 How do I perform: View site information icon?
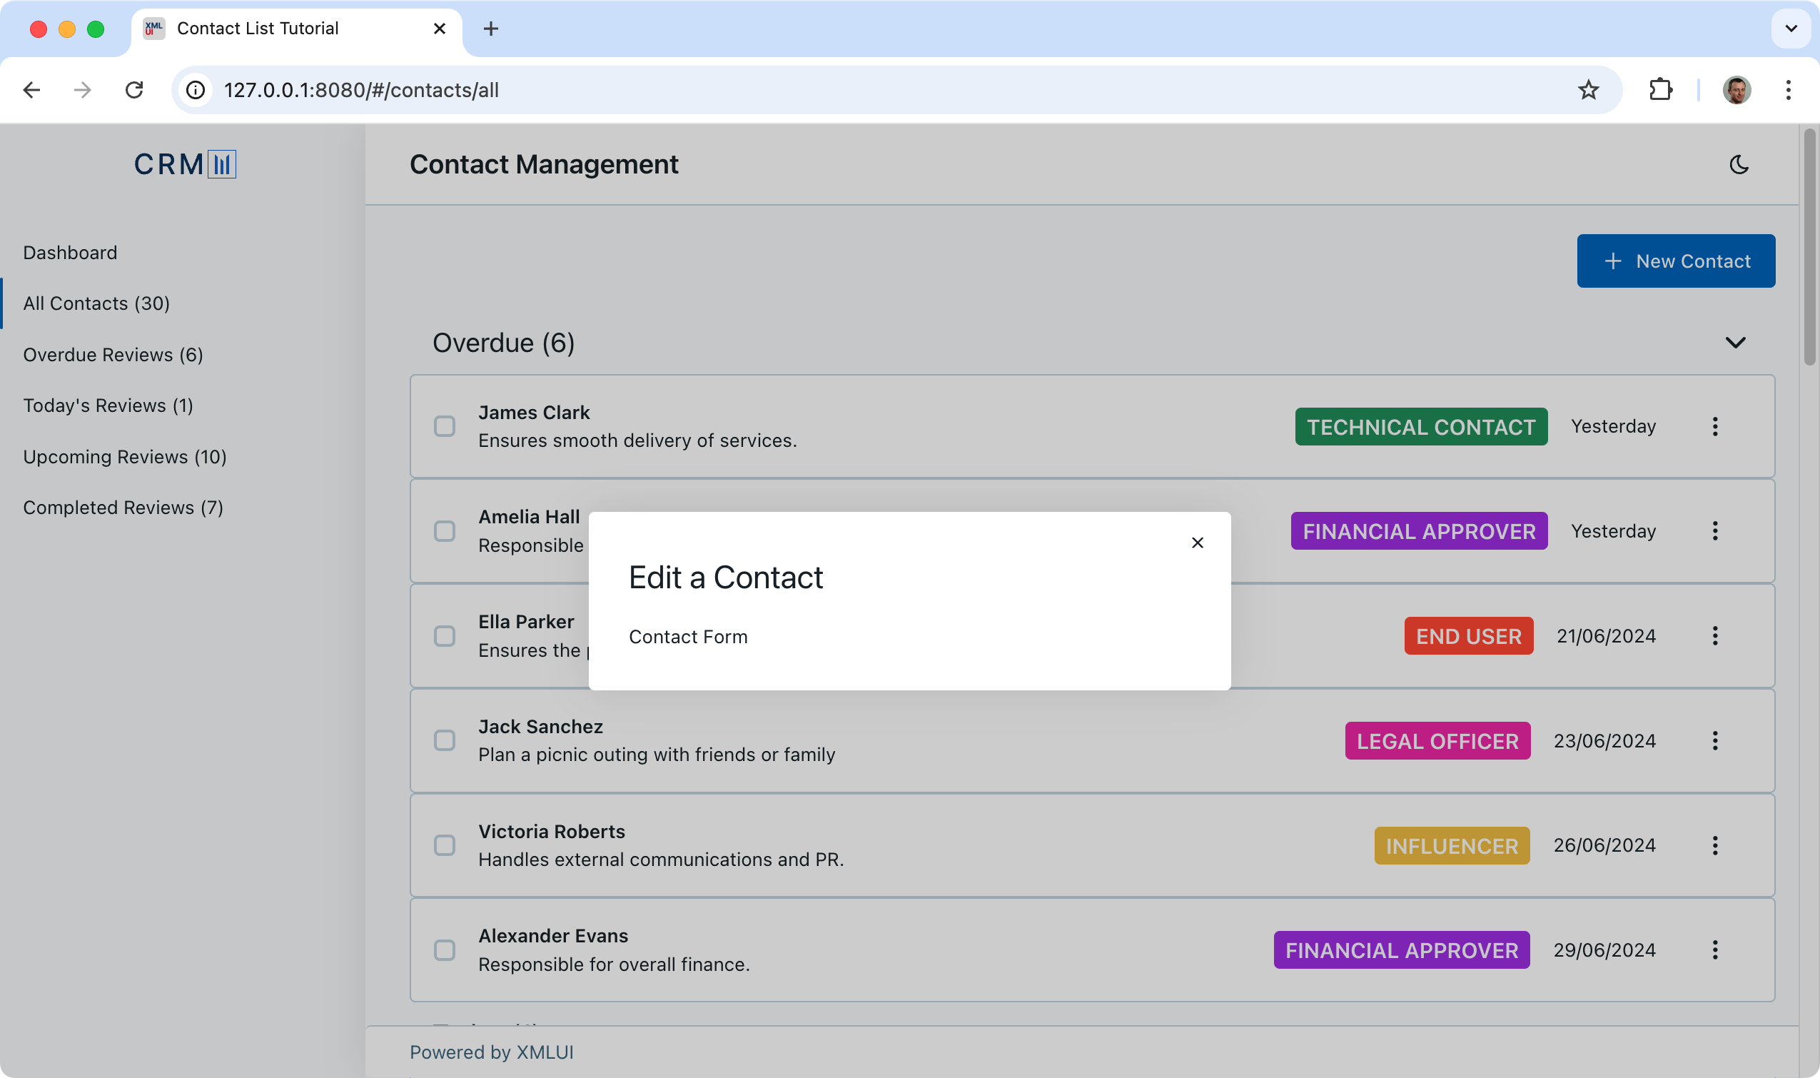[196, 90]
